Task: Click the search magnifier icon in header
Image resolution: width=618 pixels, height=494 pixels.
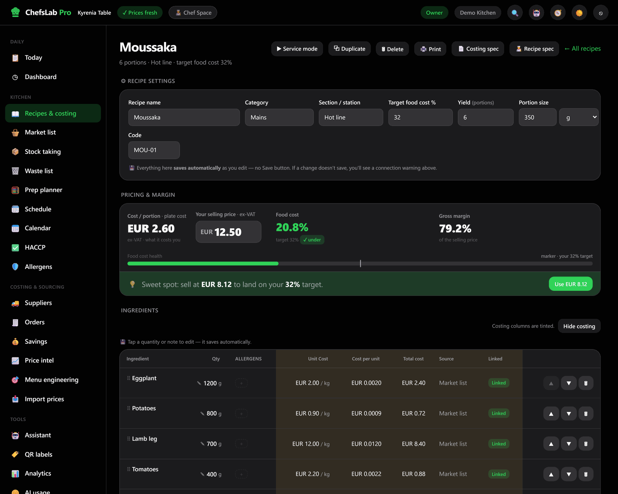Action: coord(515,13)
